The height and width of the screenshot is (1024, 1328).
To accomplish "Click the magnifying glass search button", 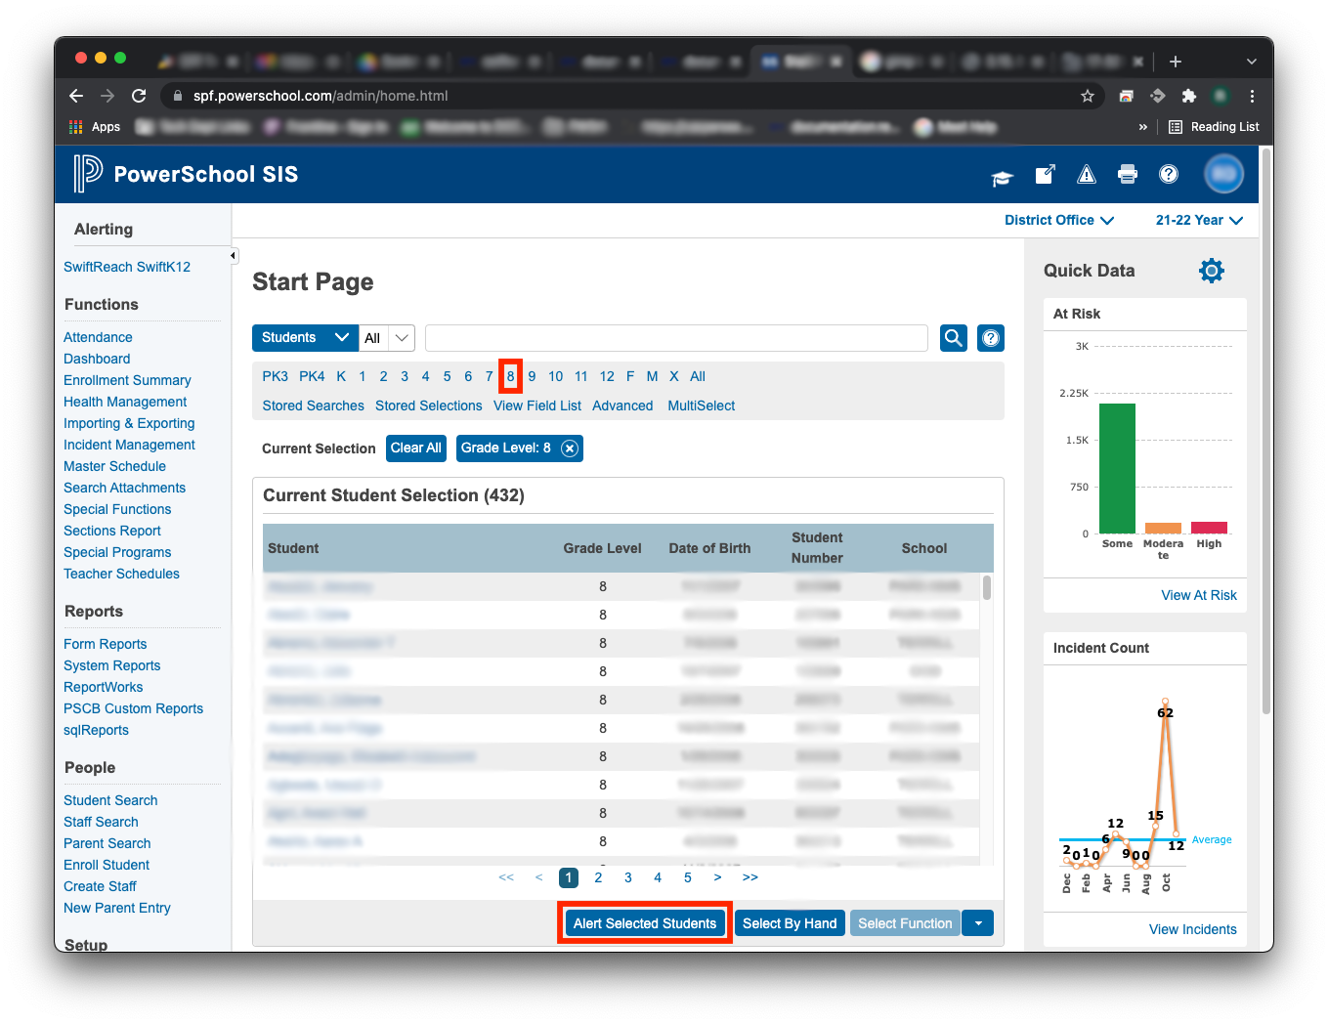I will point(954,338).
